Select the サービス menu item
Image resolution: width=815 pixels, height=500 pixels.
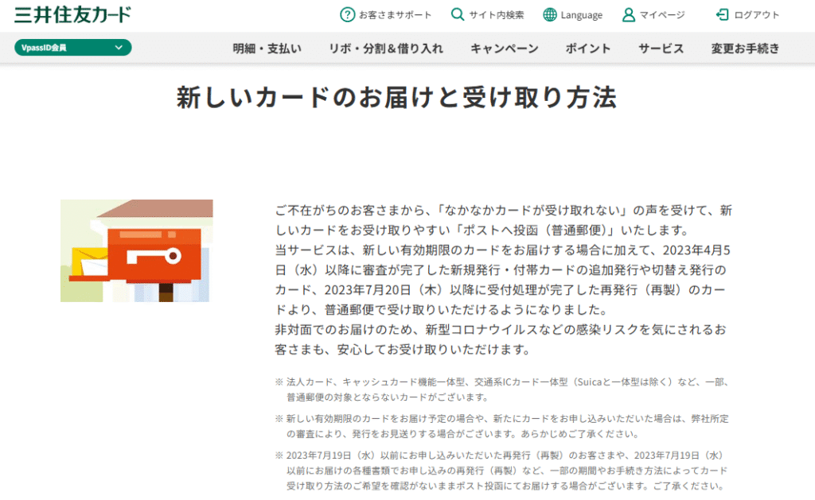[x=661, y=48]
